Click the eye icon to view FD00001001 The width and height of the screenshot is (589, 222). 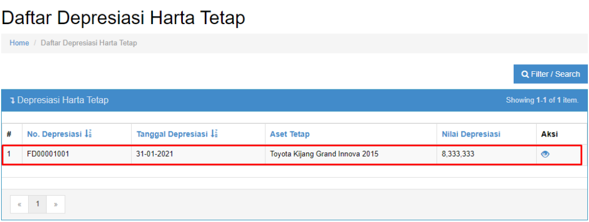pyautogui.click(x=545, y=154)
